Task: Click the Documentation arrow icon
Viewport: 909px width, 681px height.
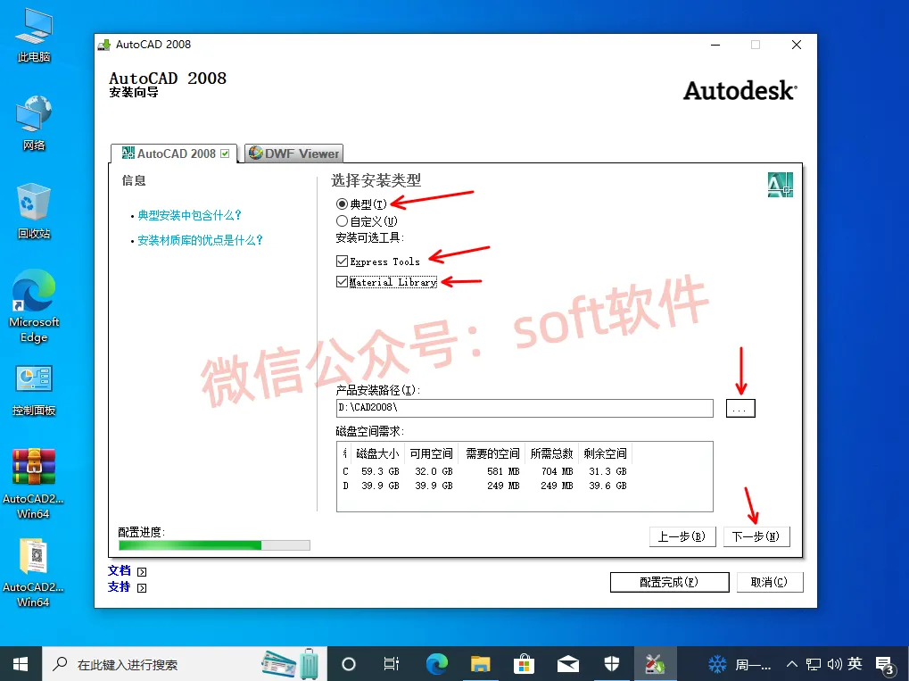Action: click(x=142, y=572)
